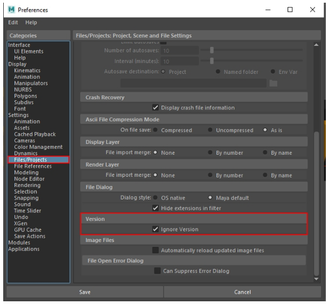Select the Cached Playback category
The width and height of the screenshot is (328, 304).
(x=35, y=134)
